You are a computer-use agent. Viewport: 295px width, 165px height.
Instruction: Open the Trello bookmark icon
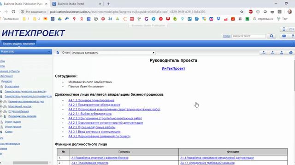(189, 19)
